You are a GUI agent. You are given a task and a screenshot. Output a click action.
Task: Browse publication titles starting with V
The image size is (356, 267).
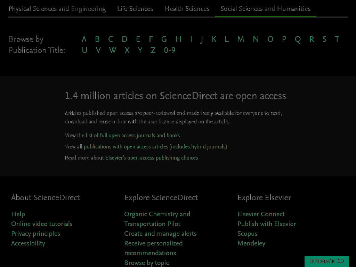coord(98,50)
